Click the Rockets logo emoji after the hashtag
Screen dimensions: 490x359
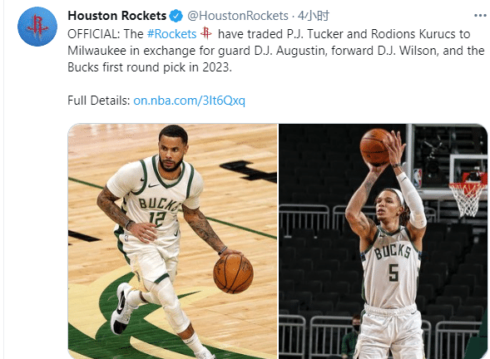(x=206, y=32)
